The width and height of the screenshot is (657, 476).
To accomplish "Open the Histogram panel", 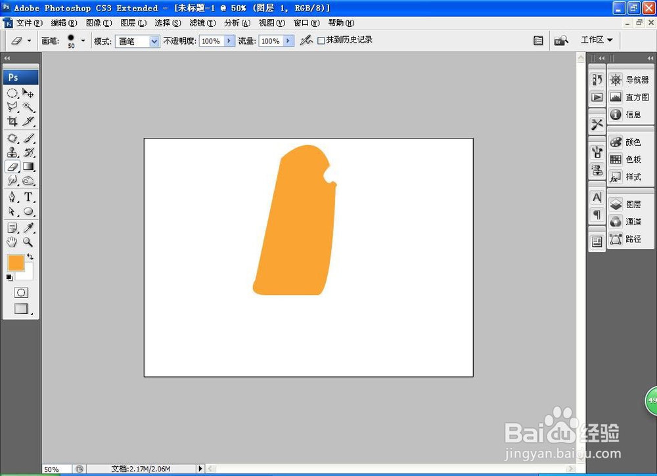I will pos(630,97).
